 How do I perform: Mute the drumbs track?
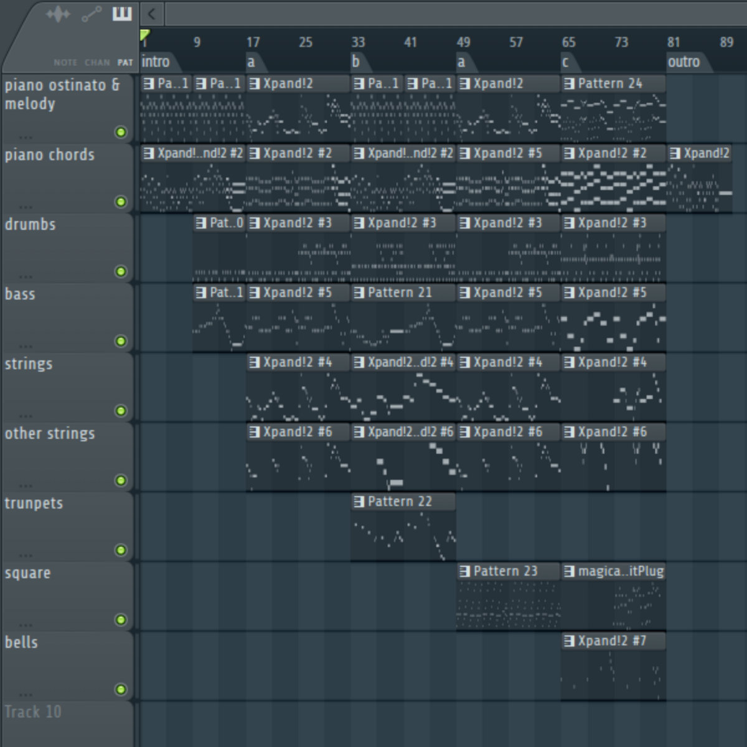(x=121, y=271)
